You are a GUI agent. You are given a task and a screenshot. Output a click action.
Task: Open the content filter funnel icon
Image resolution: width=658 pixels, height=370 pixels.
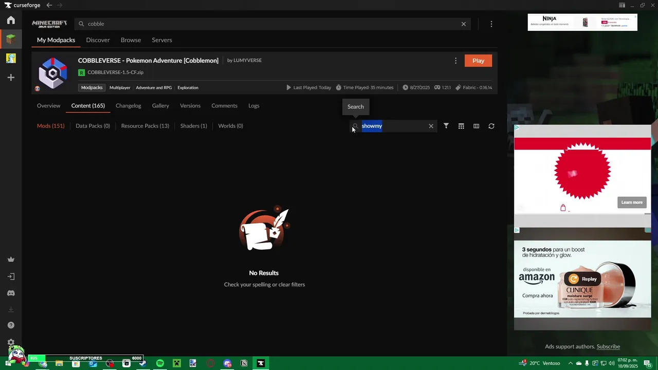(x=446, y=126)
